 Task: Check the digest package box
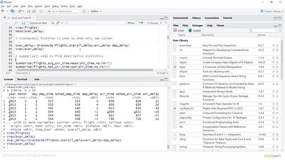click(175, 62)
